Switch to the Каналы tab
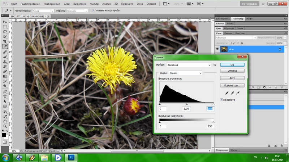Image resolution: width=289 pixels, height=162 pixels. 229,33
